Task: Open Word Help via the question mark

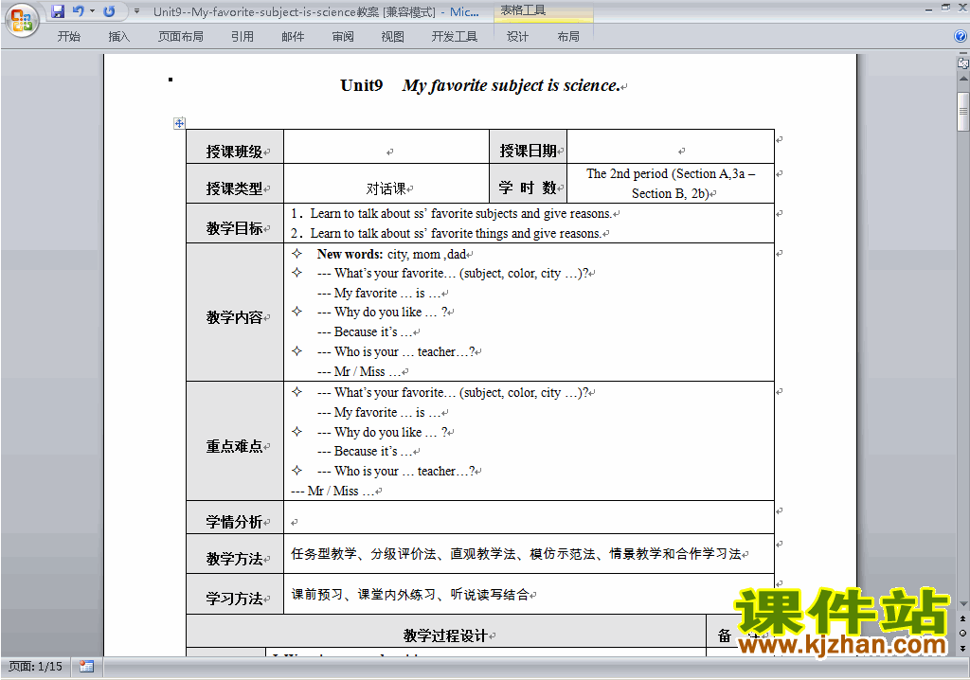Action: click(x=961, y=36)
